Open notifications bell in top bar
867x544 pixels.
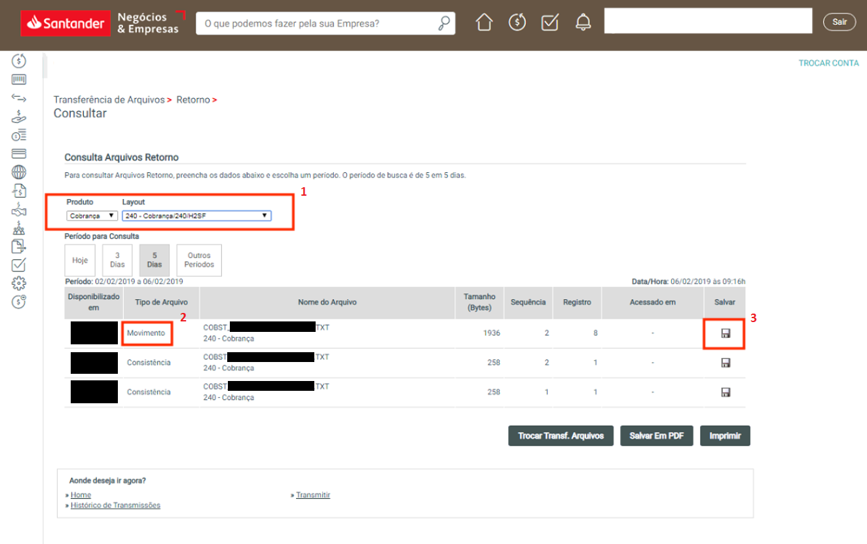click(583, 22)
